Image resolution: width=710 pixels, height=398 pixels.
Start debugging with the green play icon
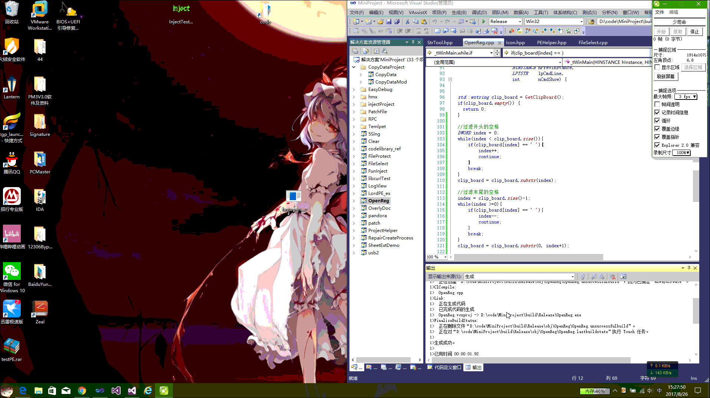coord(483,22)
